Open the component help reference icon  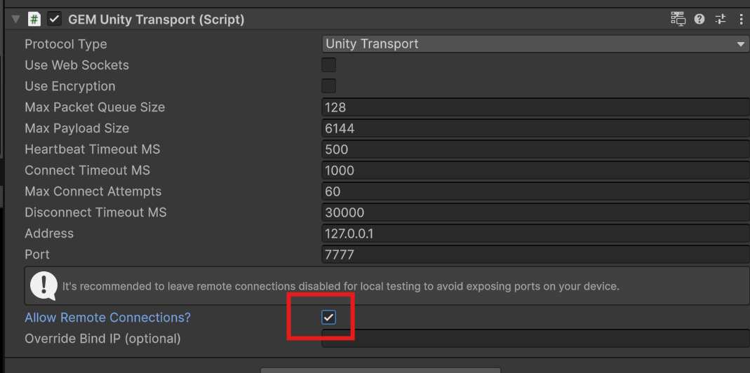(699, 19)
